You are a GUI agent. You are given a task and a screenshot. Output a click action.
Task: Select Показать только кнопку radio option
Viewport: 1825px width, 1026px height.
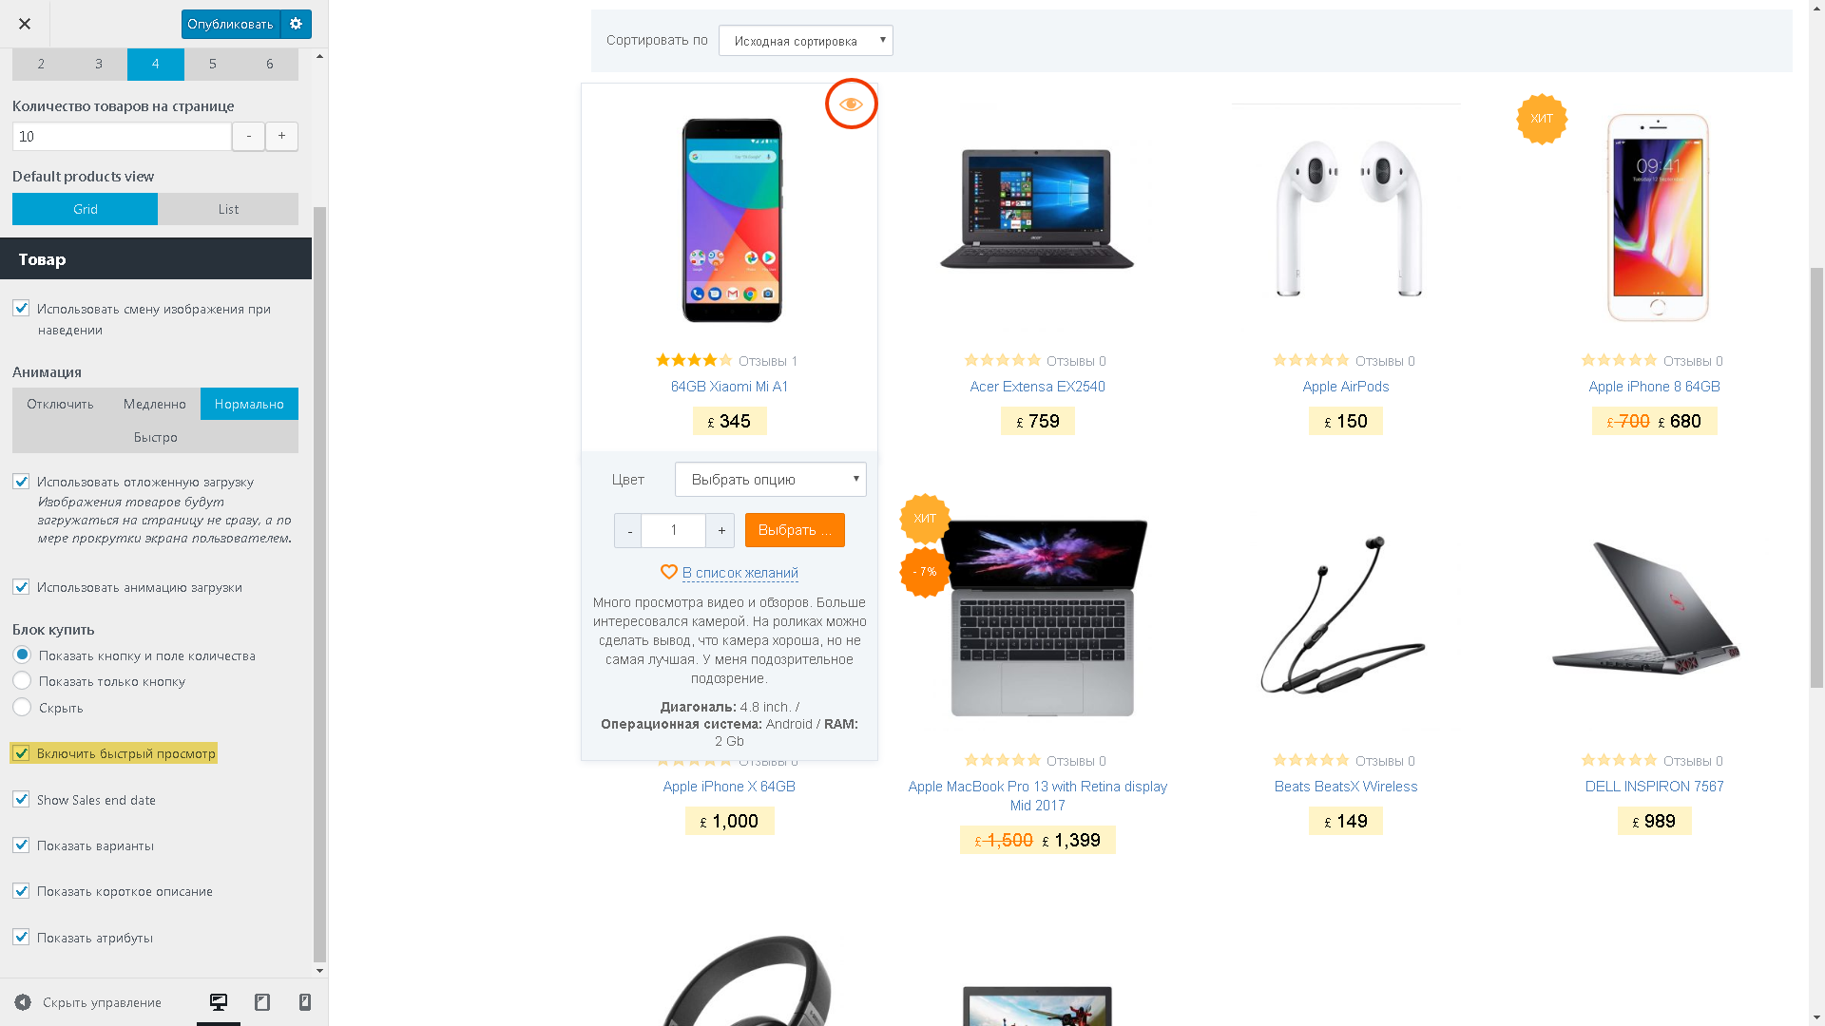click(x=22, y=681)
